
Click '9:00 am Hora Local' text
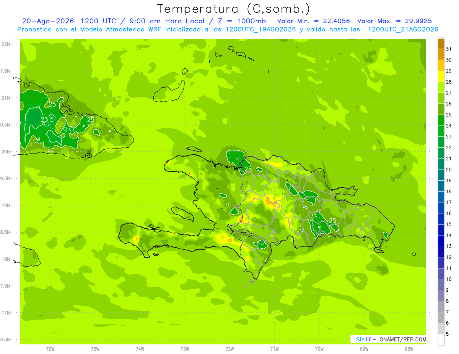(x=167, y=21)
